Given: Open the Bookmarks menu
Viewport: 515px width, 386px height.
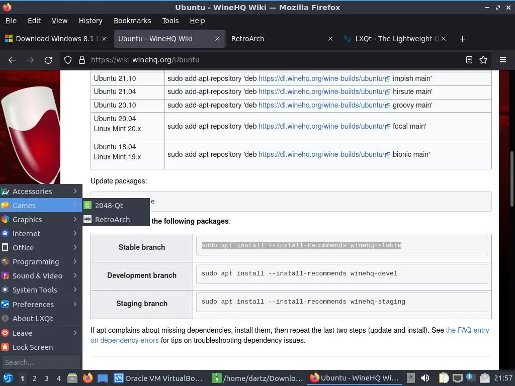Looking at the screenshot, I should pyautogui.click(x=132, y=21).
